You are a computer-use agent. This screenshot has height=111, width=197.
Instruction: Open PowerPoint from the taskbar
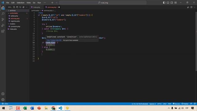point(39,108)
